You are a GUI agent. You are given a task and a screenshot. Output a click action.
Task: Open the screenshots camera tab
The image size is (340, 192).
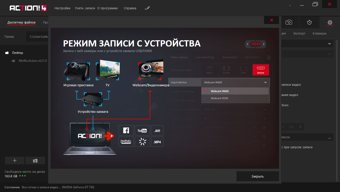click(289, 22)
